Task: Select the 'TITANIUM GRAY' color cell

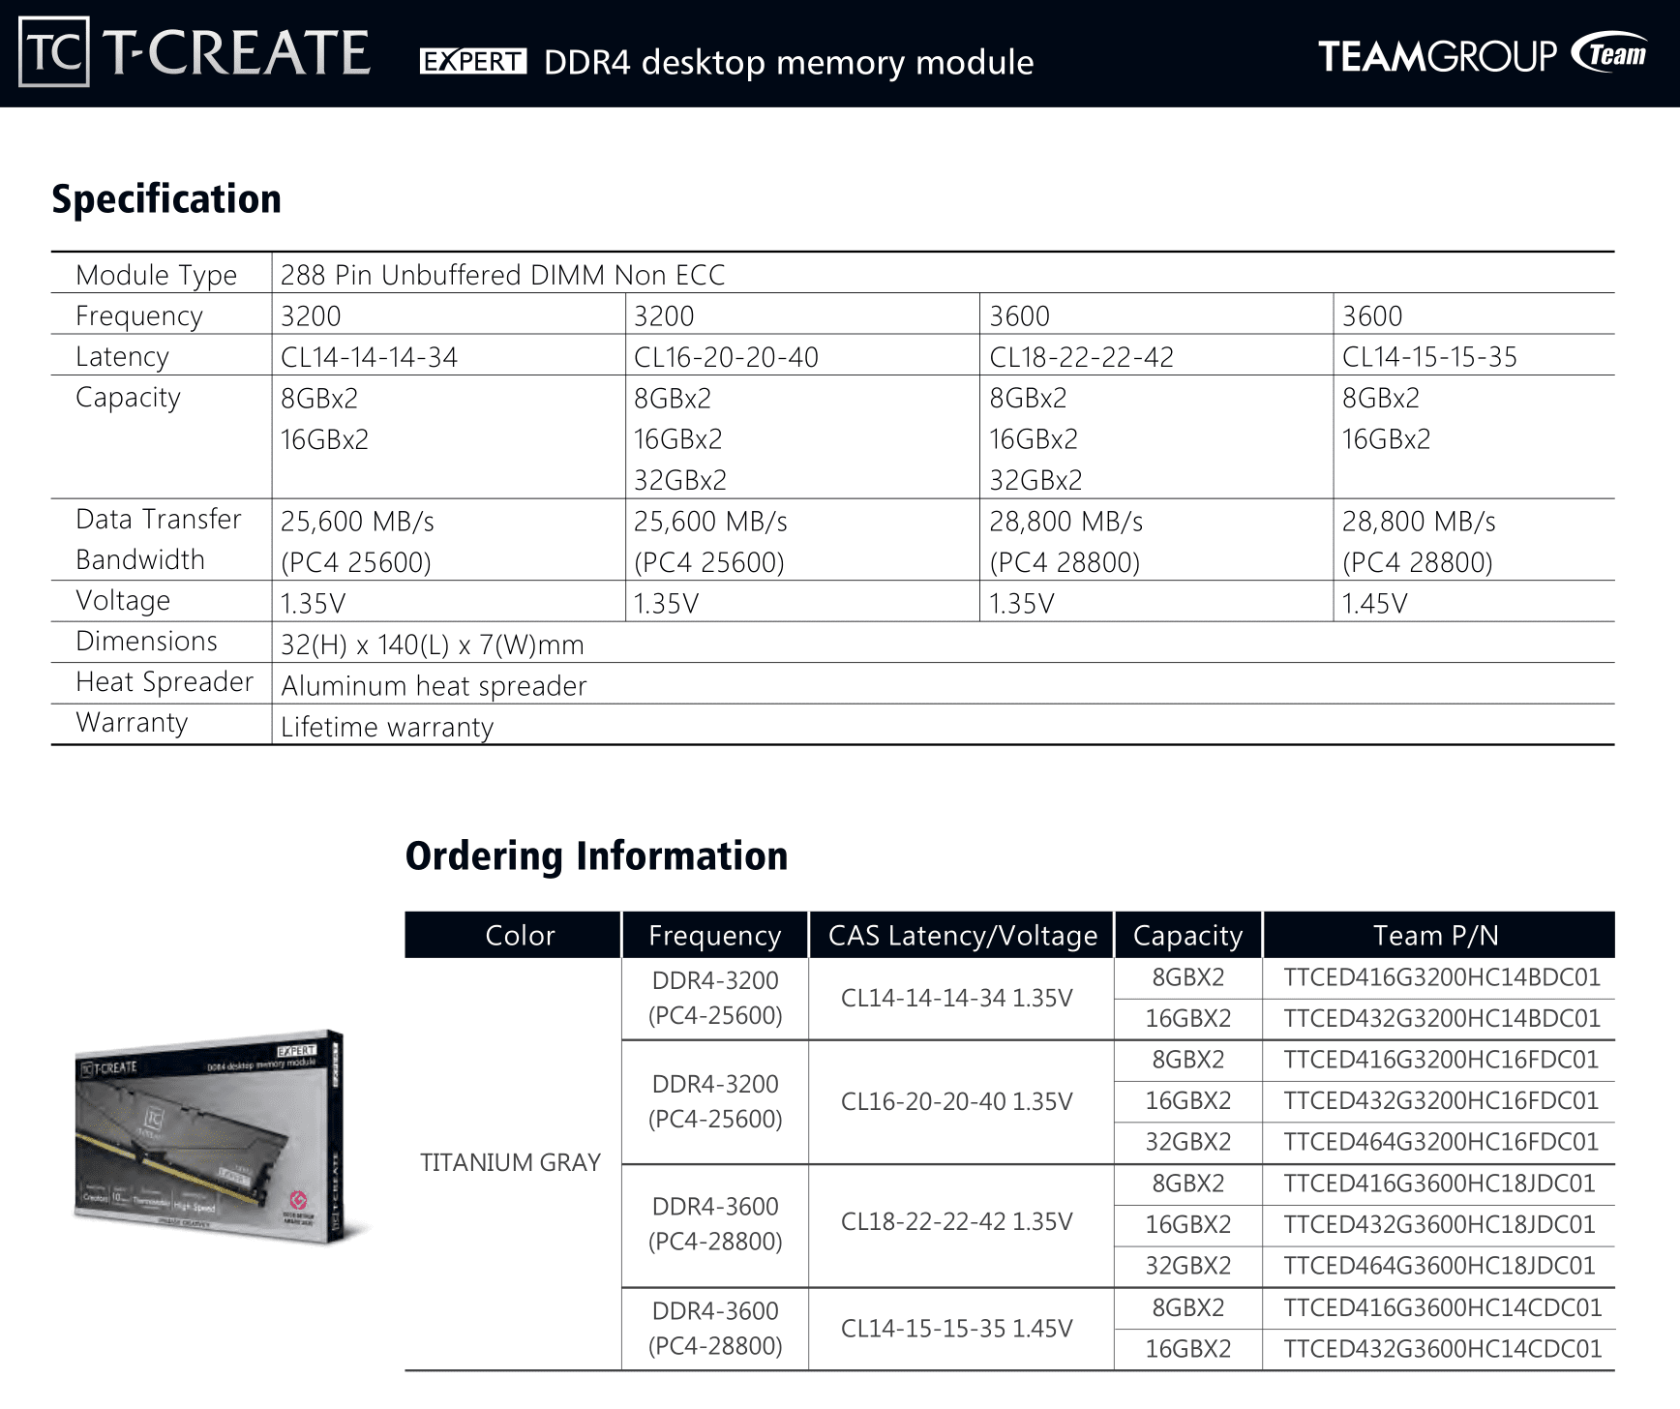Action: pos(510,1162)
